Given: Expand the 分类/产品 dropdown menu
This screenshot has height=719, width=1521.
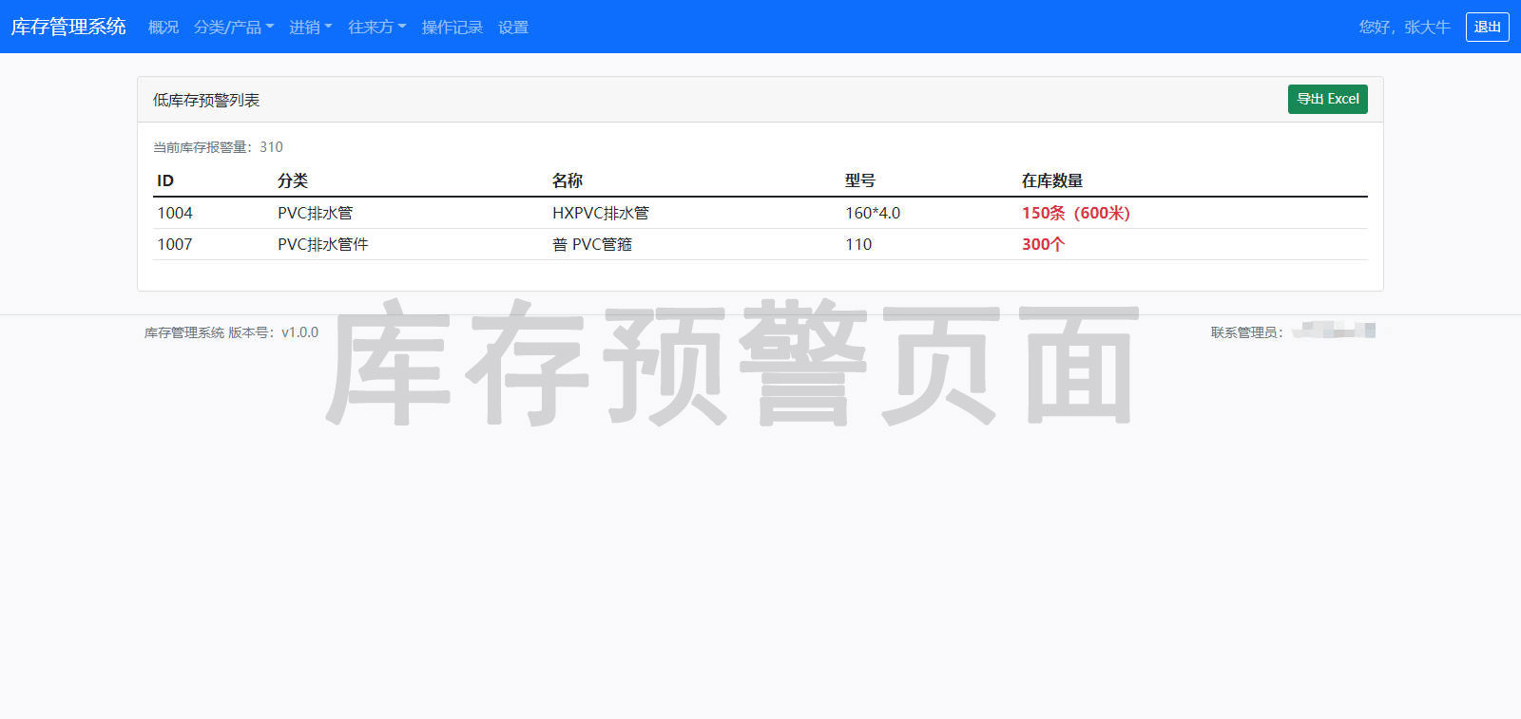Looking at the screenshot, I should 234,28.
